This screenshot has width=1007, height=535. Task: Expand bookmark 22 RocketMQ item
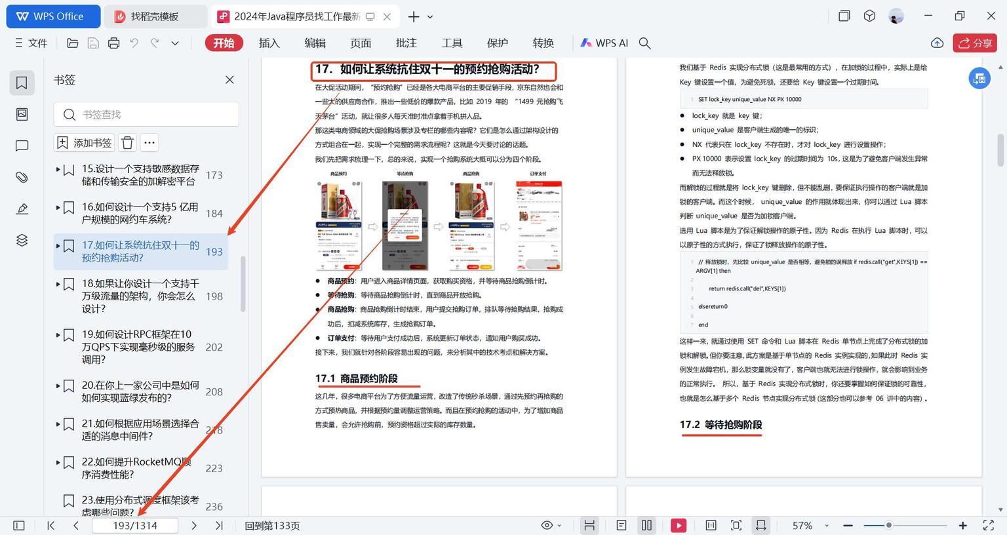[x=58, y=462]
